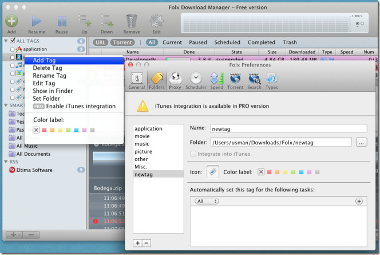Collapse the ALL TAGS sidebar section

point(6,41)
